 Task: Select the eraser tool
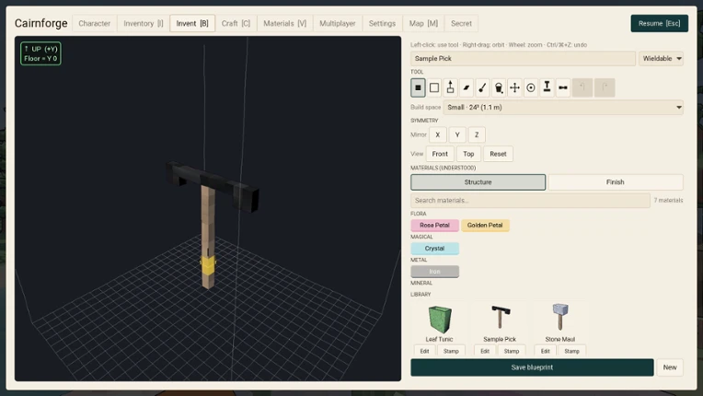point(467,87)
